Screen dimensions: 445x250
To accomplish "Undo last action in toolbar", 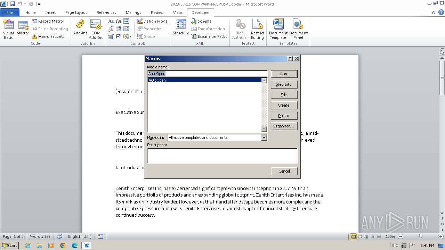I will click(20, 4).
